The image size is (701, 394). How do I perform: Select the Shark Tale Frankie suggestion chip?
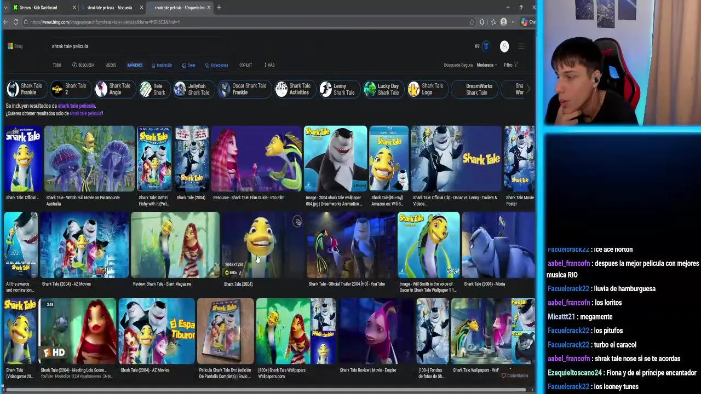click(25, 89)
